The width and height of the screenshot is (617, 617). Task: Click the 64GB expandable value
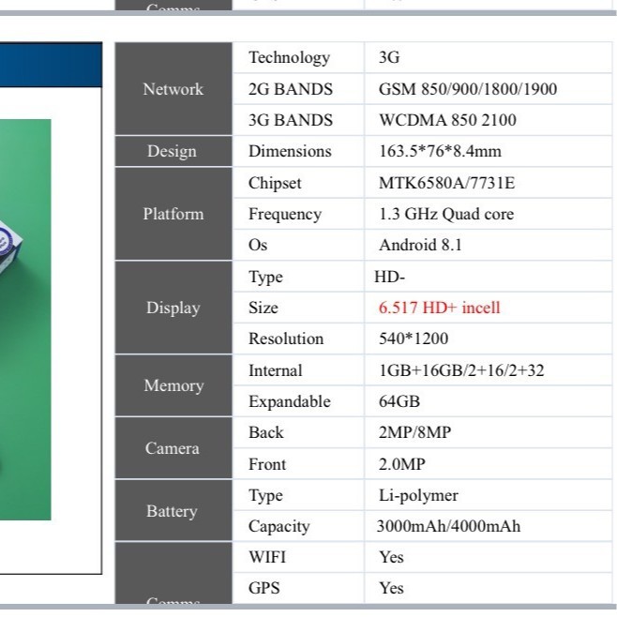[x=399, y=401]
